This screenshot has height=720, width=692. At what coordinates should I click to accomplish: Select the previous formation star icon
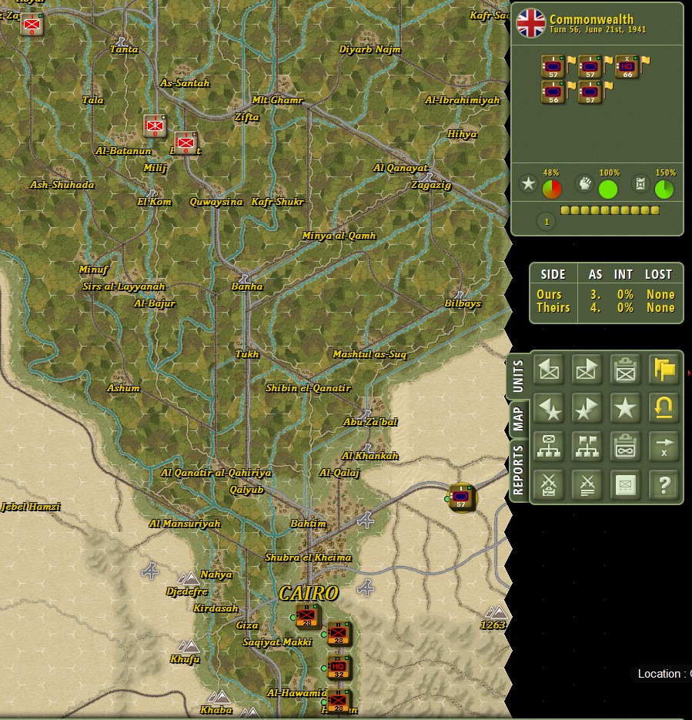click(549, 408)
